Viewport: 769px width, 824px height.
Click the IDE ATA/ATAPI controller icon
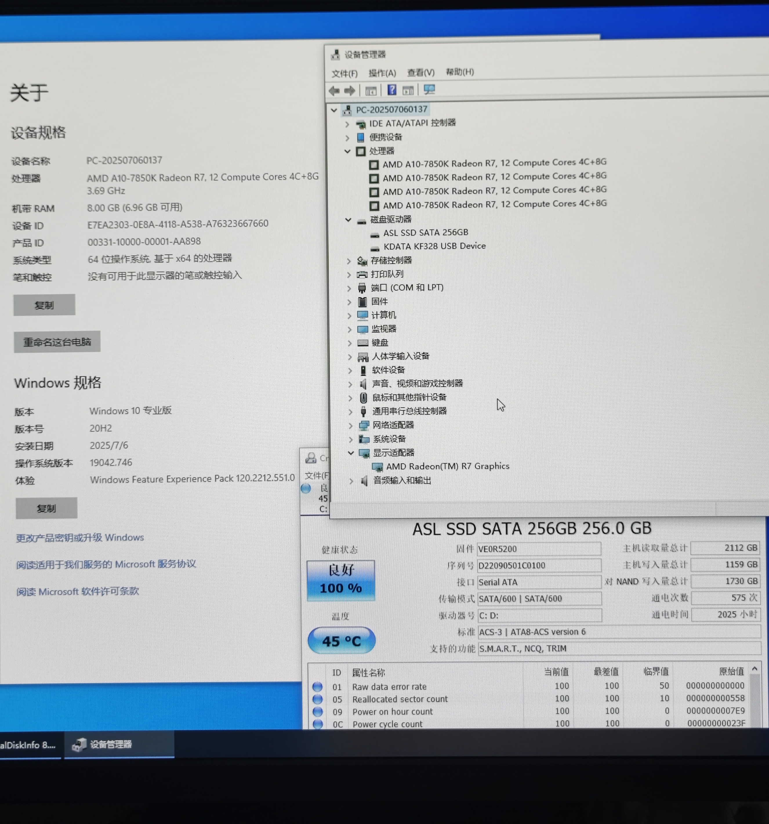coord(361,124)
